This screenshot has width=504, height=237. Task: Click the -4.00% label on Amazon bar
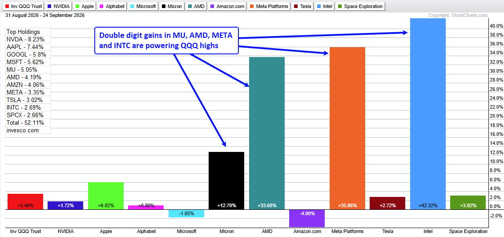[307, 213]
